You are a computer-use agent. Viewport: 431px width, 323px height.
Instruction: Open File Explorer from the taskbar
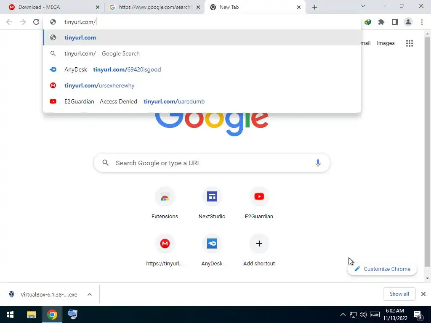click(31, 315)
